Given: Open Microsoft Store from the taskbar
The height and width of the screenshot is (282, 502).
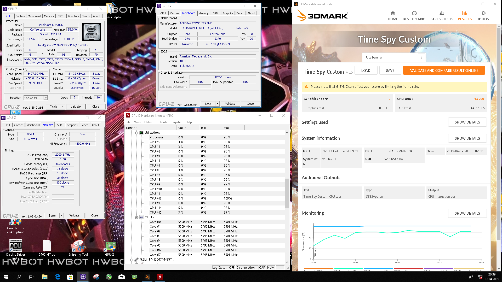Looking at the screenshot, I should coord(70,277).
